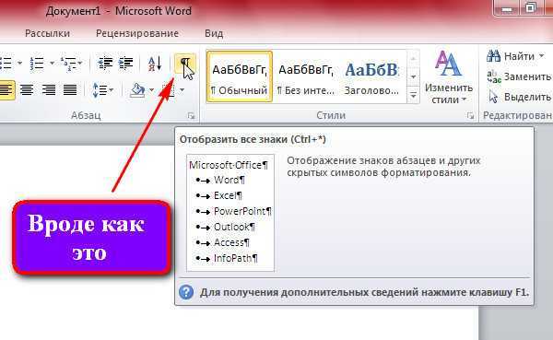This screenshot has height=340, width=553.
Task: Justify text alignment
Action: point(70,90)
